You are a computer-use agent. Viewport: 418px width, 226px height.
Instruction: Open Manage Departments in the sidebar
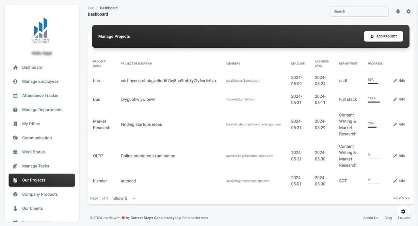click(42, 110)
